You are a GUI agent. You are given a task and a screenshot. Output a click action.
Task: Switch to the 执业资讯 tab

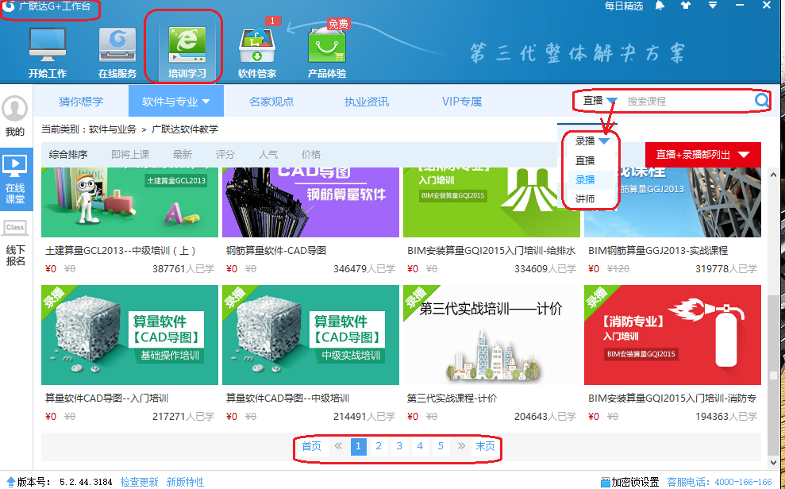[367, 102]
